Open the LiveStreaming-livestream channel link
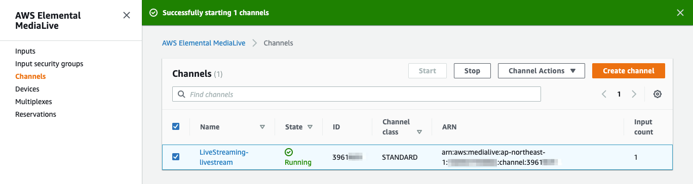The width and height of the screenshot is (693, 184). pyautogui.click(x=224, y=157)
